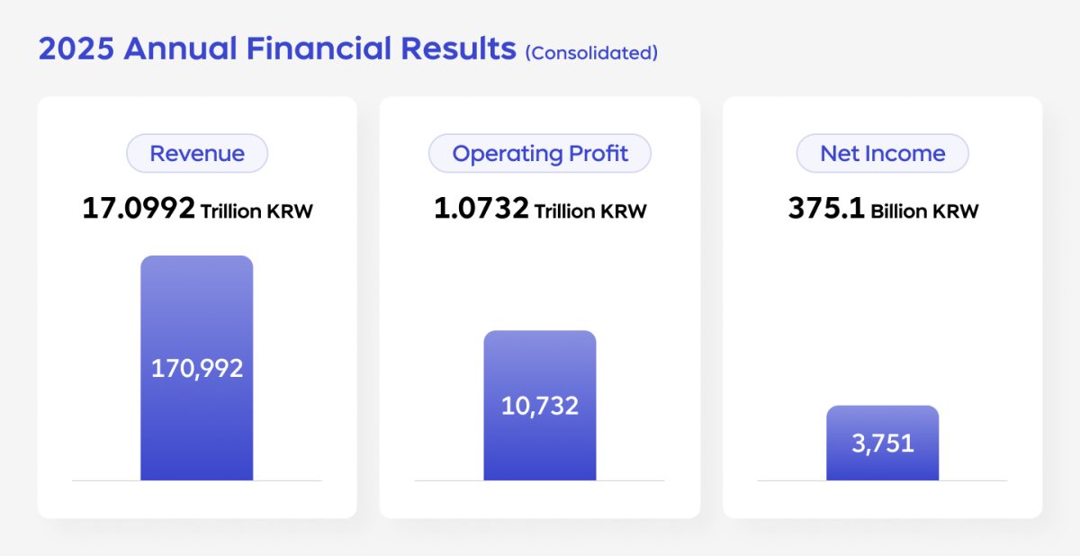Select the '(Consolidated)' subtitle text
This screenshot has height=556, width=1080.
[591, 53]
